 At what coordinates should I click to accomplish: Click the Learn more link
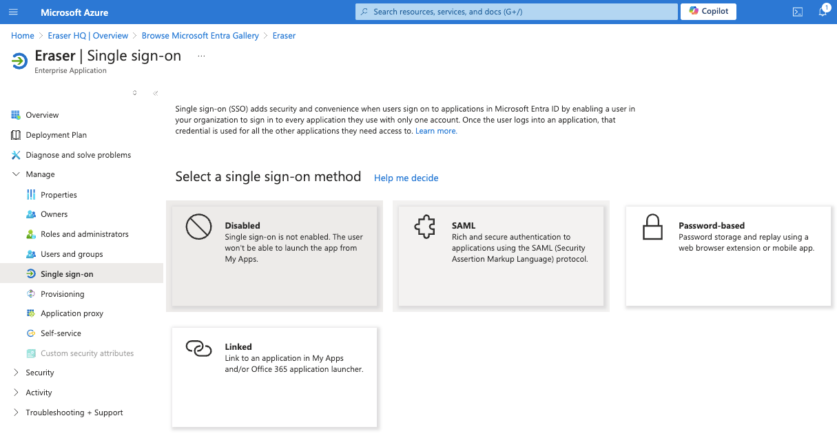pos(435,131)
